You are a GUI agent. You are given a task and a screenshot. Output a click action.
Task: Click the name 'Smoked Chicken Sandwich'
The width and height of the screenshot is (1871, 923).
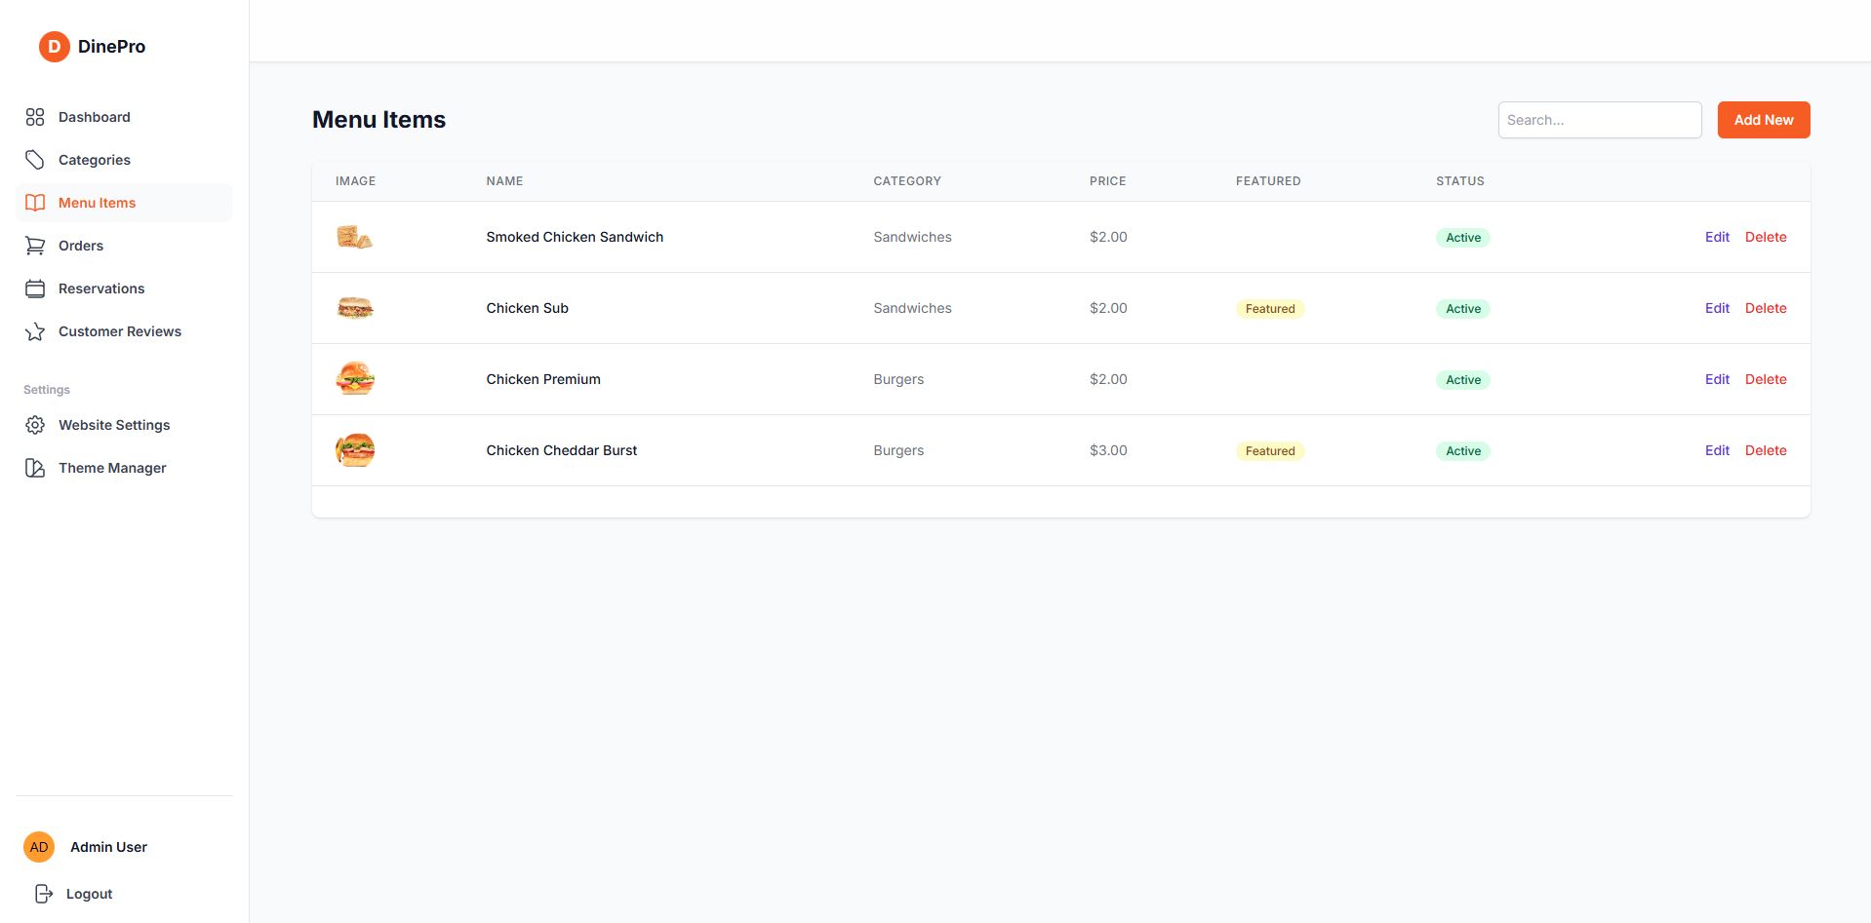click(x=575, y=237)
